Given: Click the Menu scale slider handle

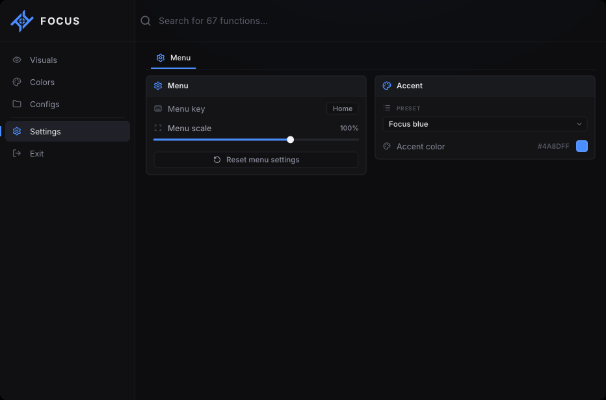Looking at the screenshot, I should point(290,140).
